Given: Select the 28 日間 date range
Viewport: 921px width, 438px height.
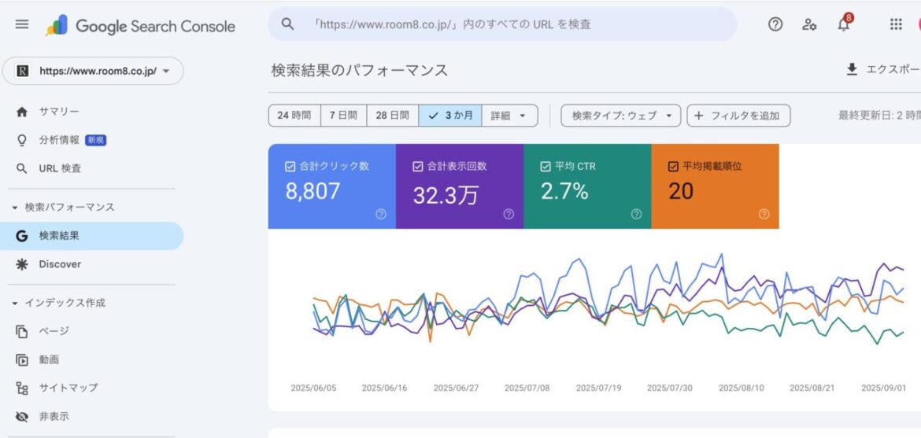Looking at the screenshot, I should 392,116.
